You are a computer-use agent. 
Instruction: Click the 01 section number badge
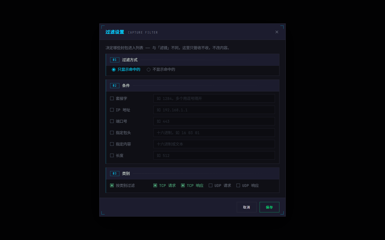(115, 60)
